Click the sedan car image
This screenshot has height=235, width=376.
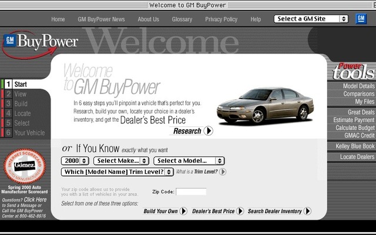pos(265,106)
